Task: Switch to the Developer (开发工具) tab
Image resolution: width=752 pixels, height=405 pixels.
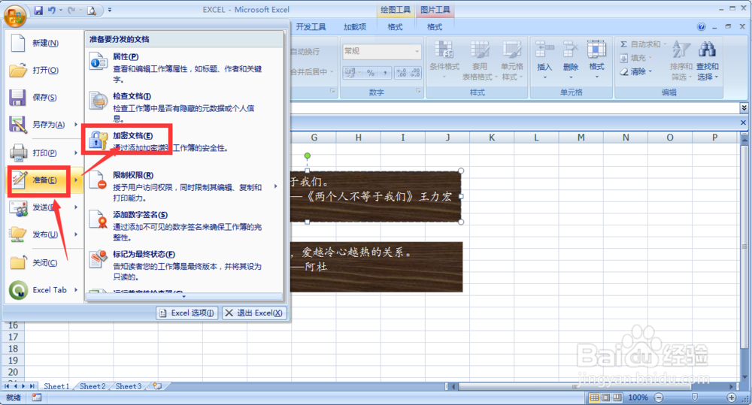Action: pos(311,27)
